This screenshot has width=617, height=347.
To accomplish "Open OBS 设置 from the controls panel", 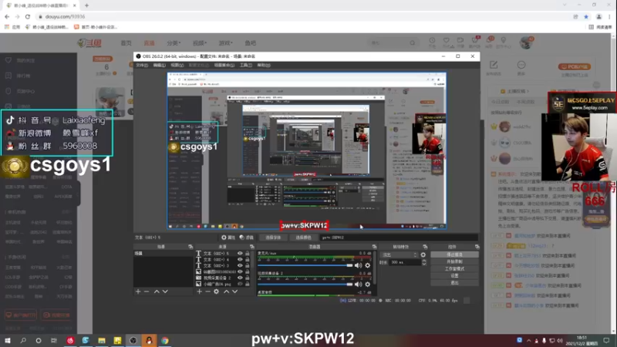I will [x=454, y=276].
